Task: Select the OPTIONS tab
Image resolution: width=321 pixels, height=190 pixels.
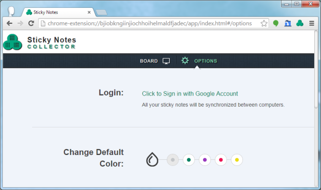Action: click(x=205, y=61)
